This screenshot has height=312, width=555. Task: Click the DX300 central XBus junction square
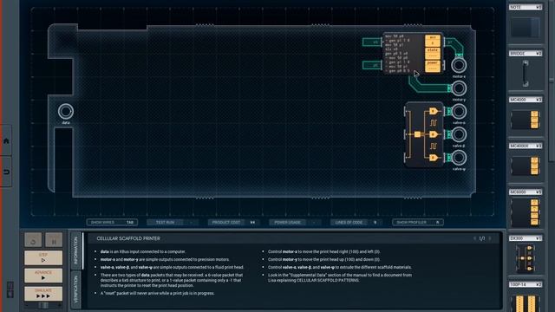[417, 134]
